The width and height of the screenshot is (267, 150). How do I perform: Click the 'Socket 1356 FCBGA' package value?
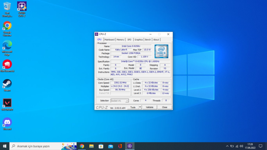tap(131, 53)
